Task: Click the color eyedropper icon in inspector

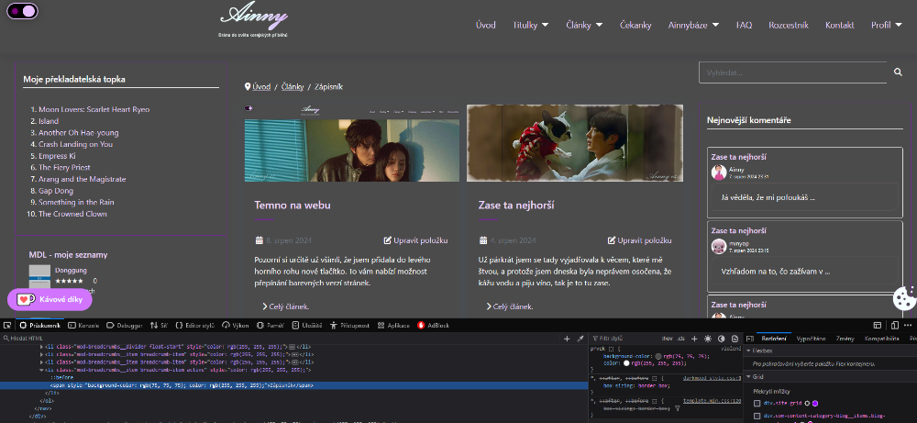Action: click(x=580, y=339)
